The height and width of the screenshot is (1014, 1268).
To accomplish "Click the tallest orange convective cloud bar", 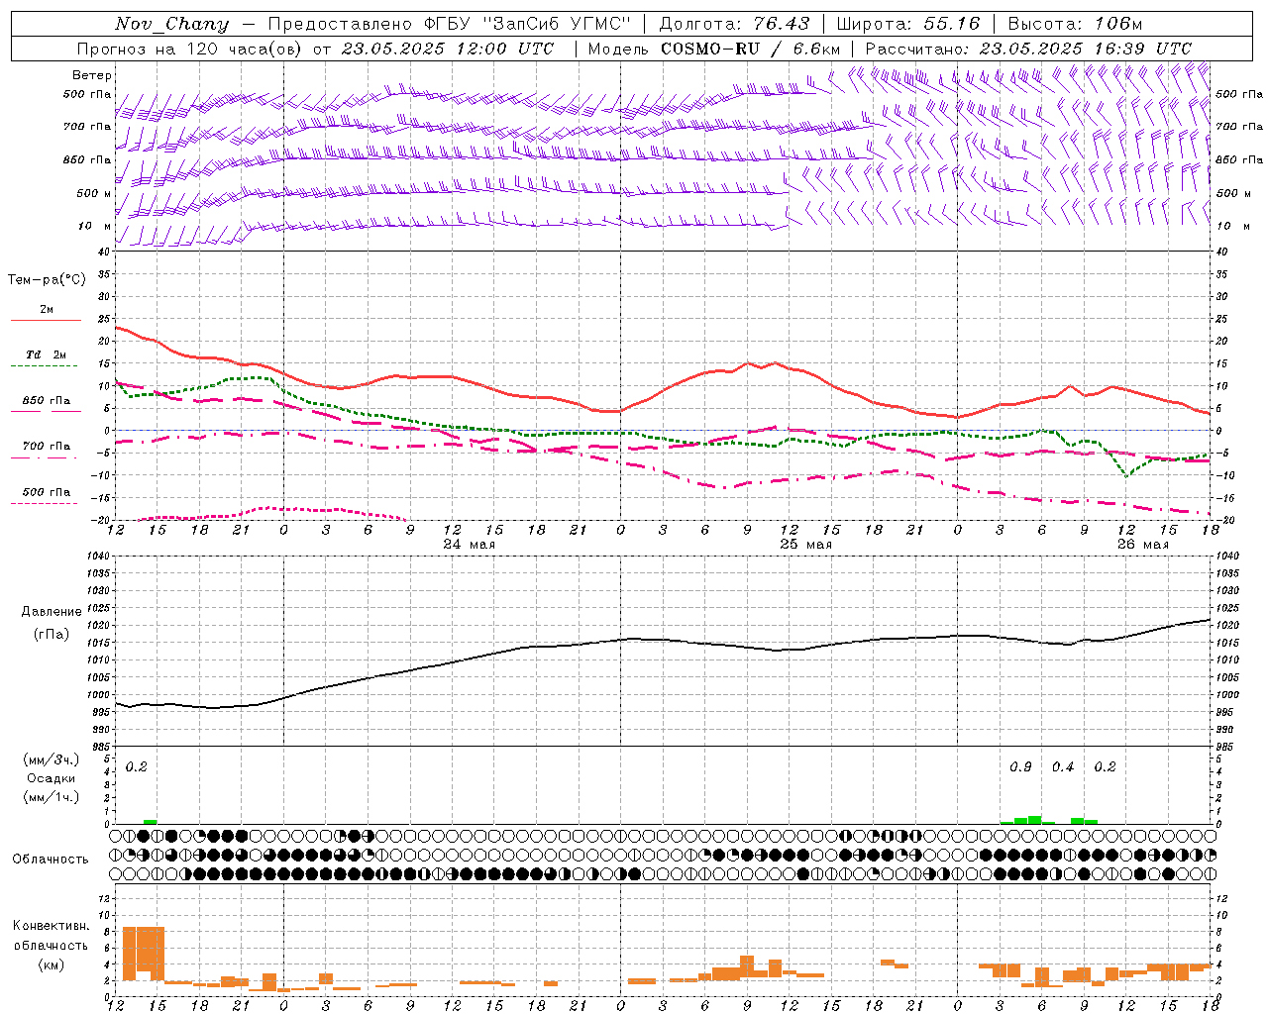I will click(x=144, y=954).
